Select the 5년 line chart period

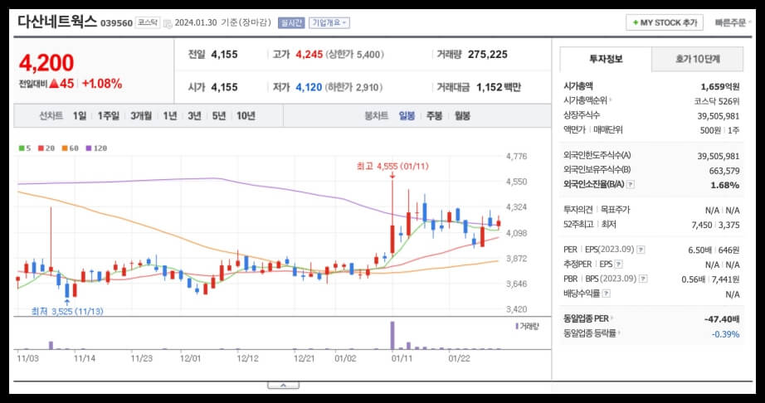(x=219, y=116)
